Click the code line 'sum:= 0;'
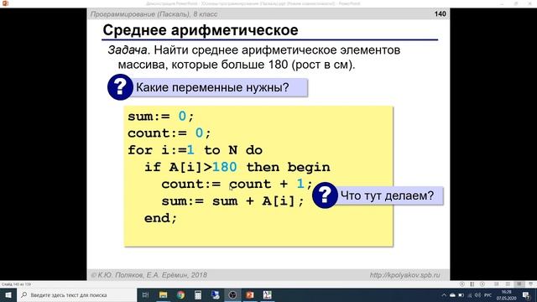Image resolution: width=537 pixels, height=302 pixels. (x=160, y=116)
